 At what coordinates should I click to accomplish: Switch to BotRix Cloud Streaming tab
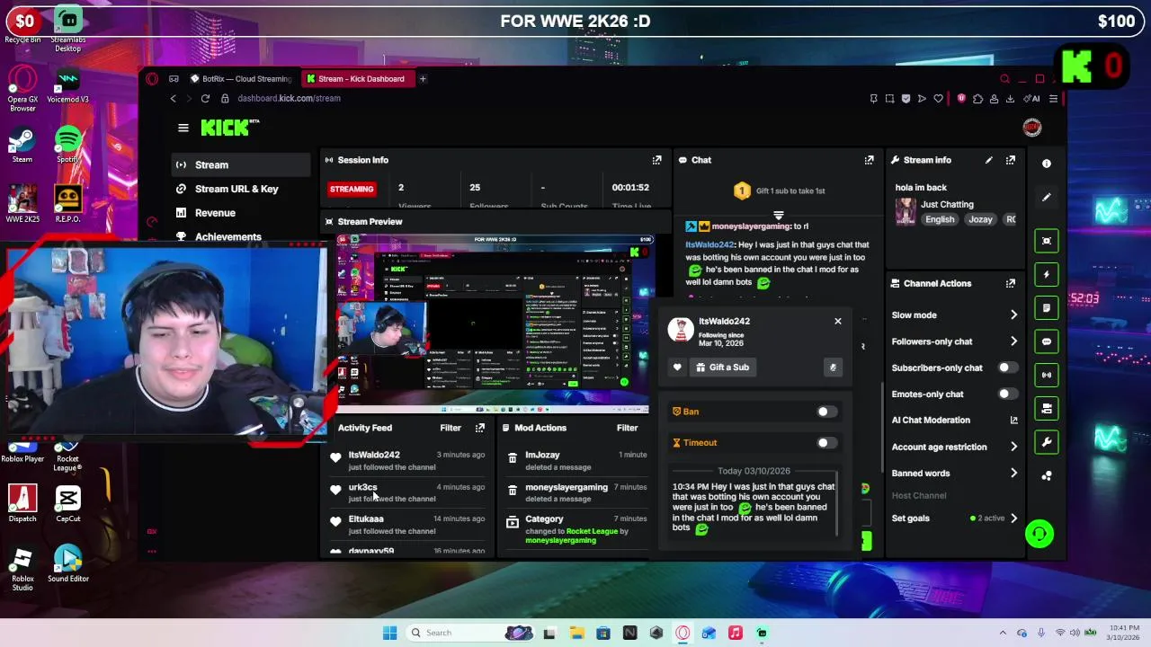240,79
